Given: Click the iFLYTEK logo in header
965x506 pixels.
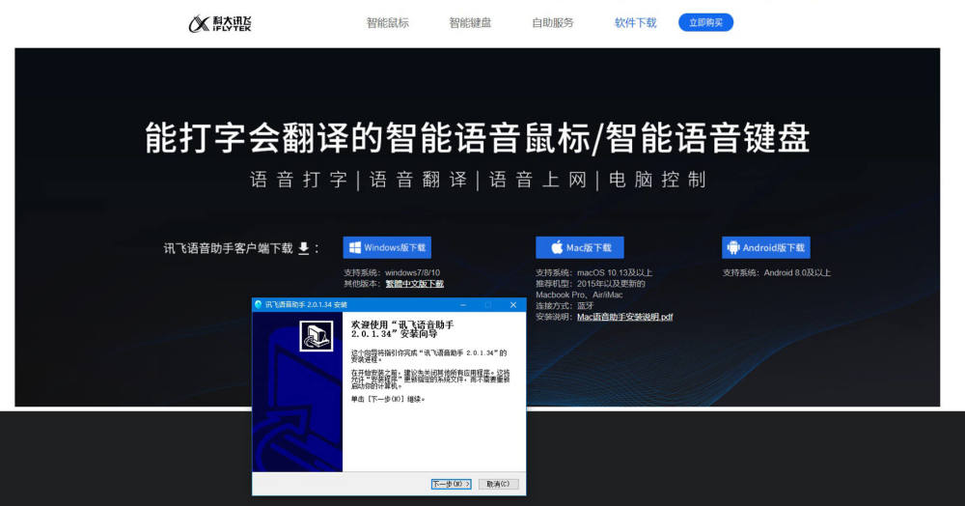Looking at the screenshot, I should (220, 23).
